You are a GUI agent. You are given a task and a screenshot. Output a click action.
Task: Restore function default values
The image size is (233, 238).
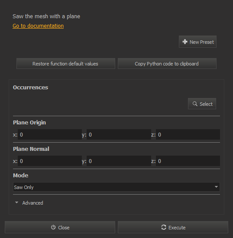point(66,64)
